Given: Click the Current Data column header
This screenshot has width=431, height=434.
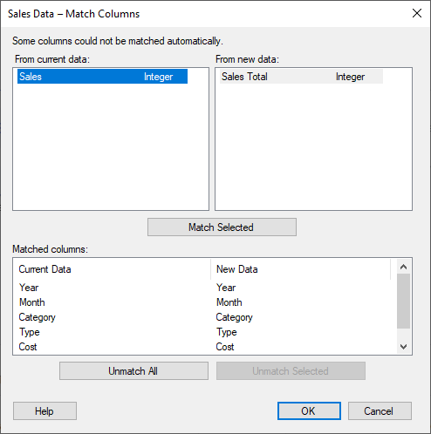Looking at the screenshot, I should click(112, 269).
